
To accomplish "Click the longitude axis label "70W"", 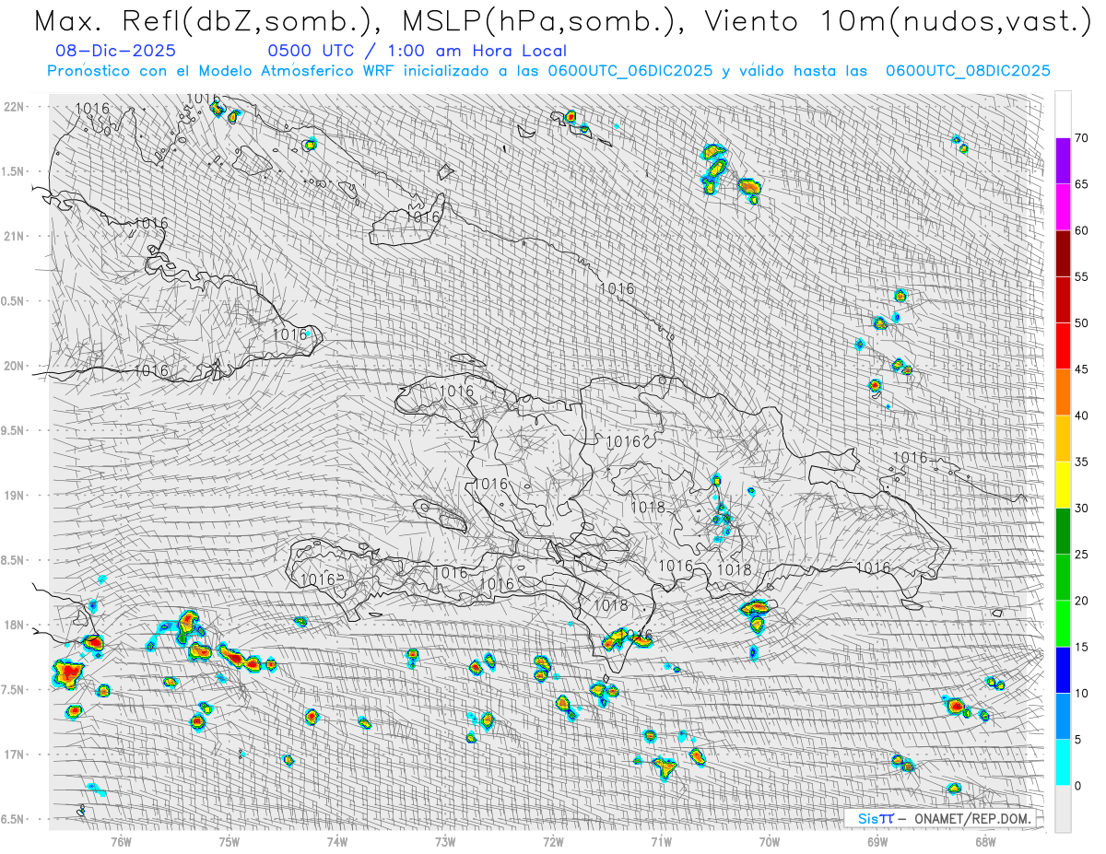I will point(770,840).
